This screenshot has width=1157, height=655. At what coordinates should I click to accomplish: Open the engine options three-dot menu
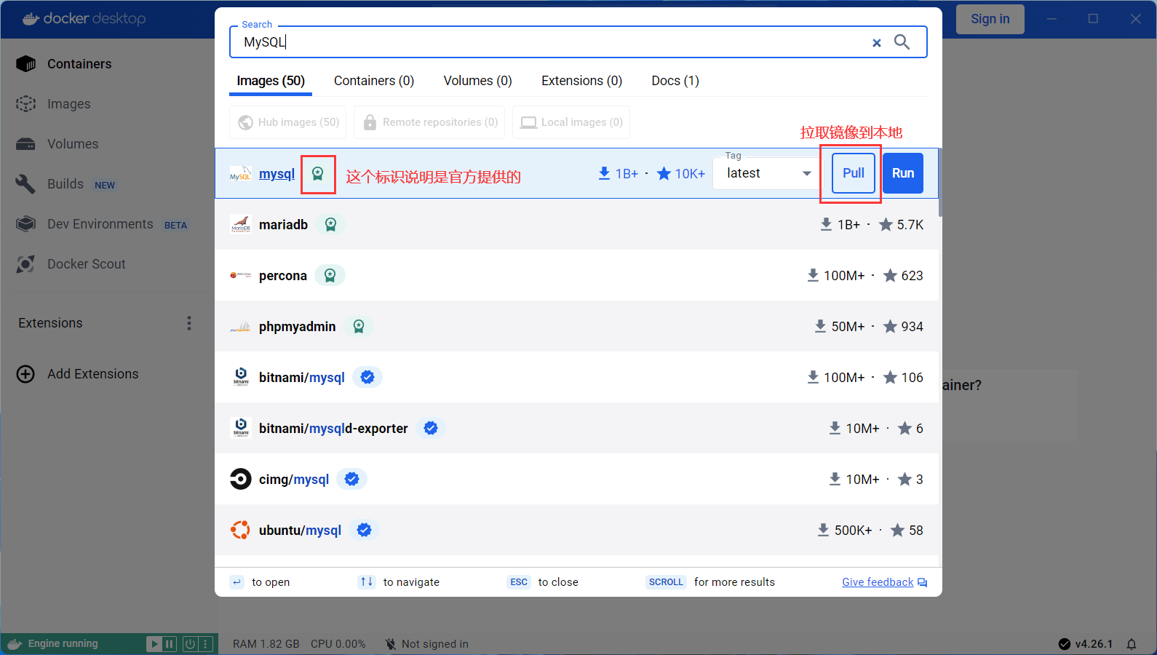coord(205,644)
